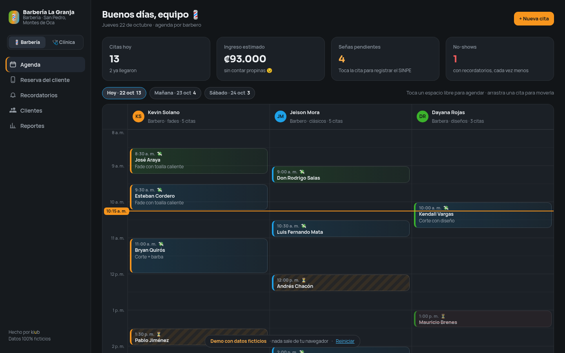Click the text 'Corte + barba'
565x353 pixels.
[149, 257]
